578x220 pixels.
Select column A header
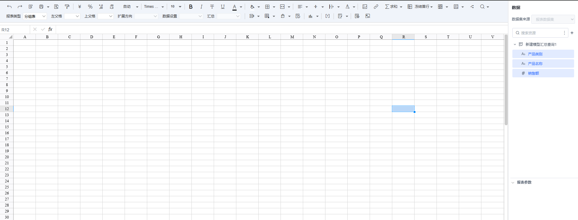click(25, 37)
